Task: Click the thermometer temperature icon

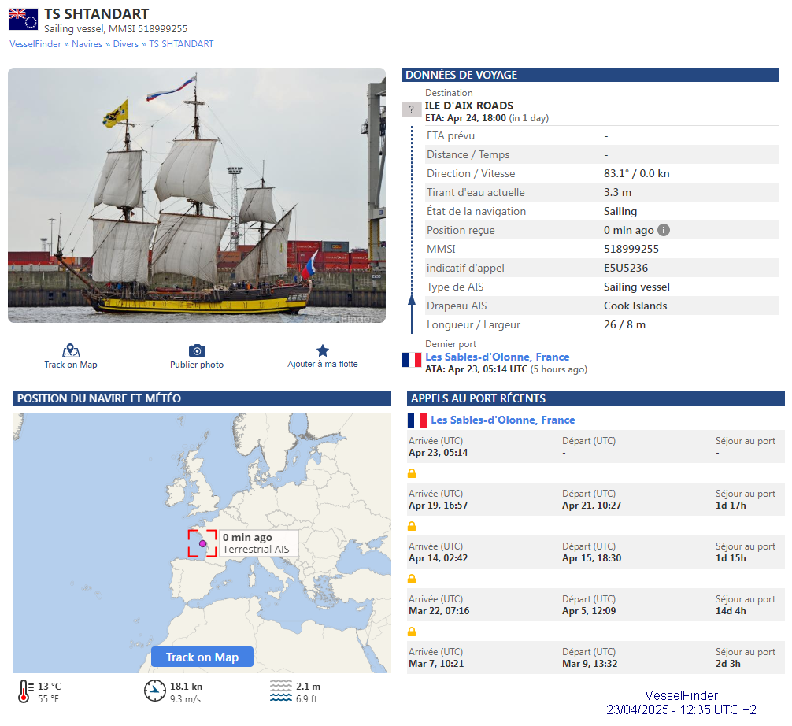Action: coord(24,691)
